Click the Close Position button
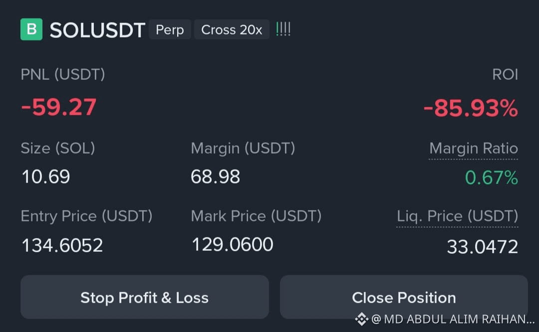539x332 pixels. [x=404, y=297]
